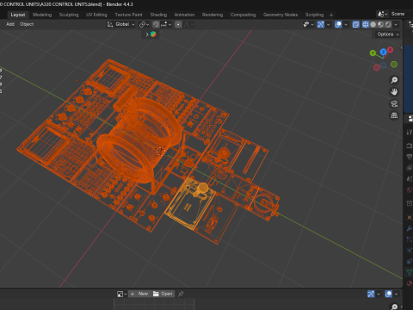The height and width of the screenshot is (310, 413).
Task: Click the blue Z axis gizmo ball
Action: click(x=383, y=52)
